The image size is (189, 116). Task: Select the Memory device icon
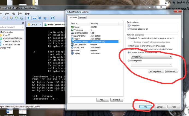72,27
